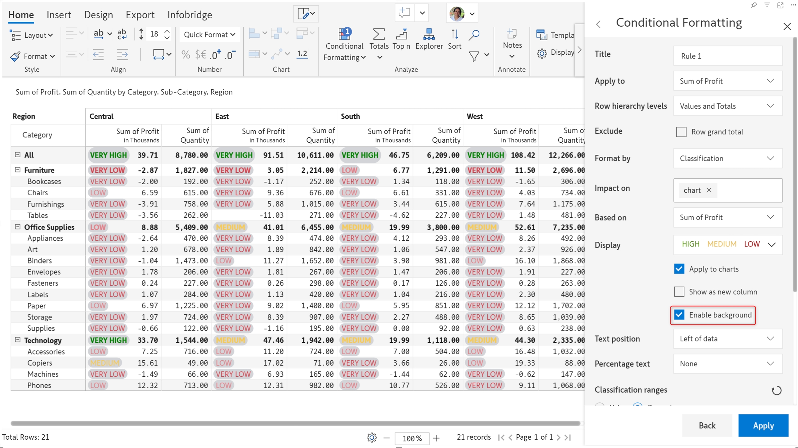Click the Apply button
Screen dimensions: 798x448
tap(763, 425)
